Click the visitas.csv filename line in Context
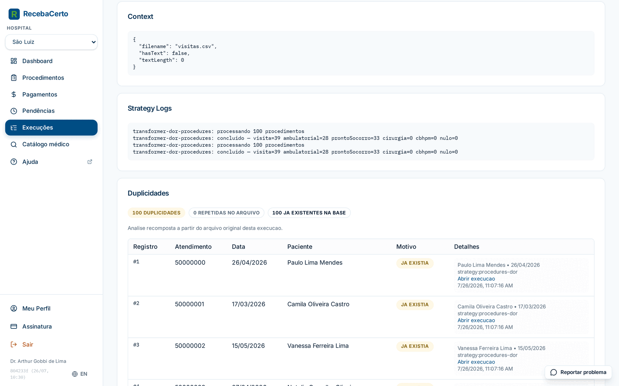The height and width of the screenshot is (386, 619). pyautogui.click(x=178, y=46)
